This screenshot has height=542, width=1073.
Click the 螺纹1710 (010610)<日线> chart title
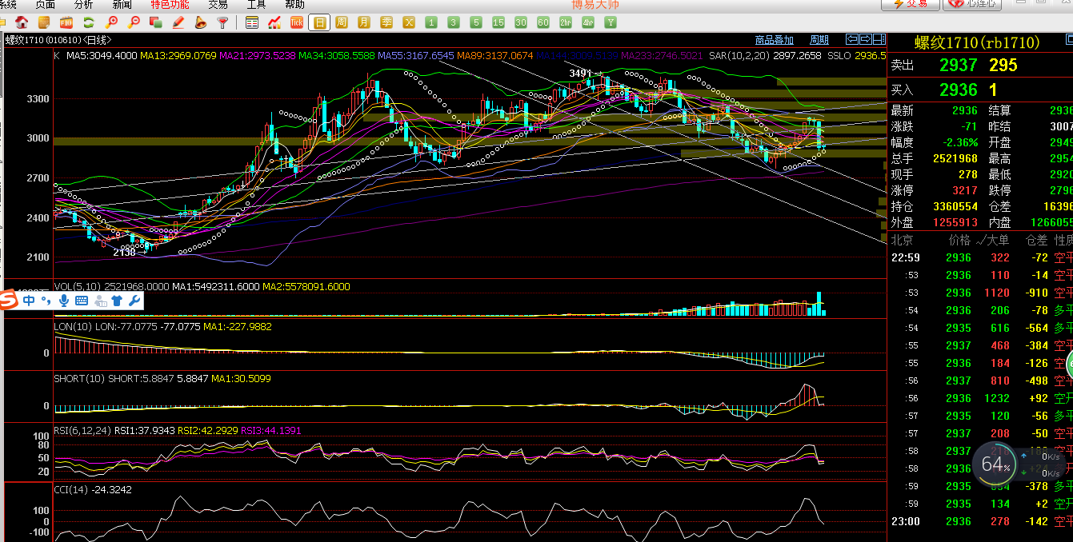pos(58,40)
